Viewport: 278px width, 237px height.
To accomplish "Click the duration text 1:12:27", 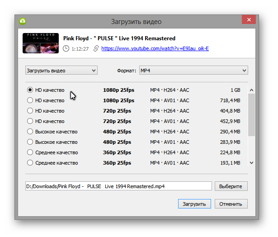I will pyautogui.click(x=80, y=49).
